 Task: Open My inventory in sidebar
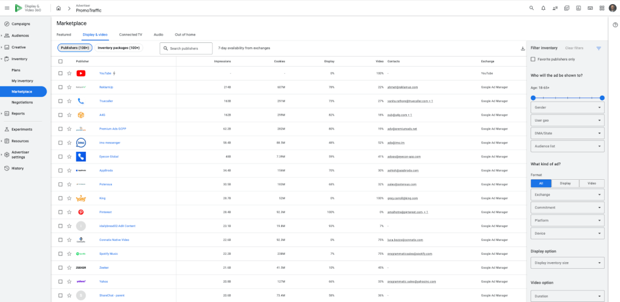[24, 80]
